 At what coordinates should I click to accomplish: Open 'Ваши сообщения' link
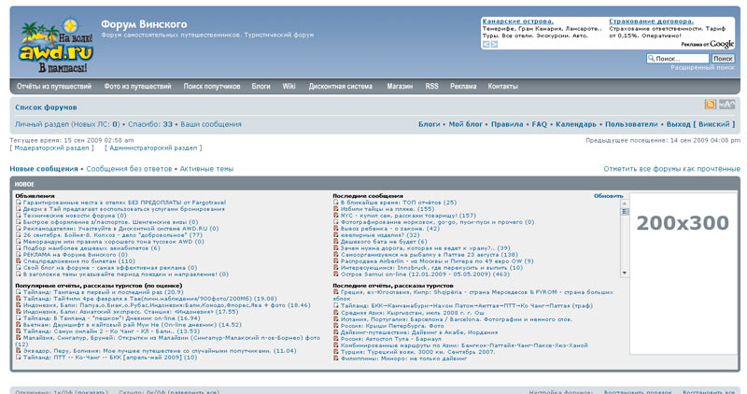click(x=211, y=124)
